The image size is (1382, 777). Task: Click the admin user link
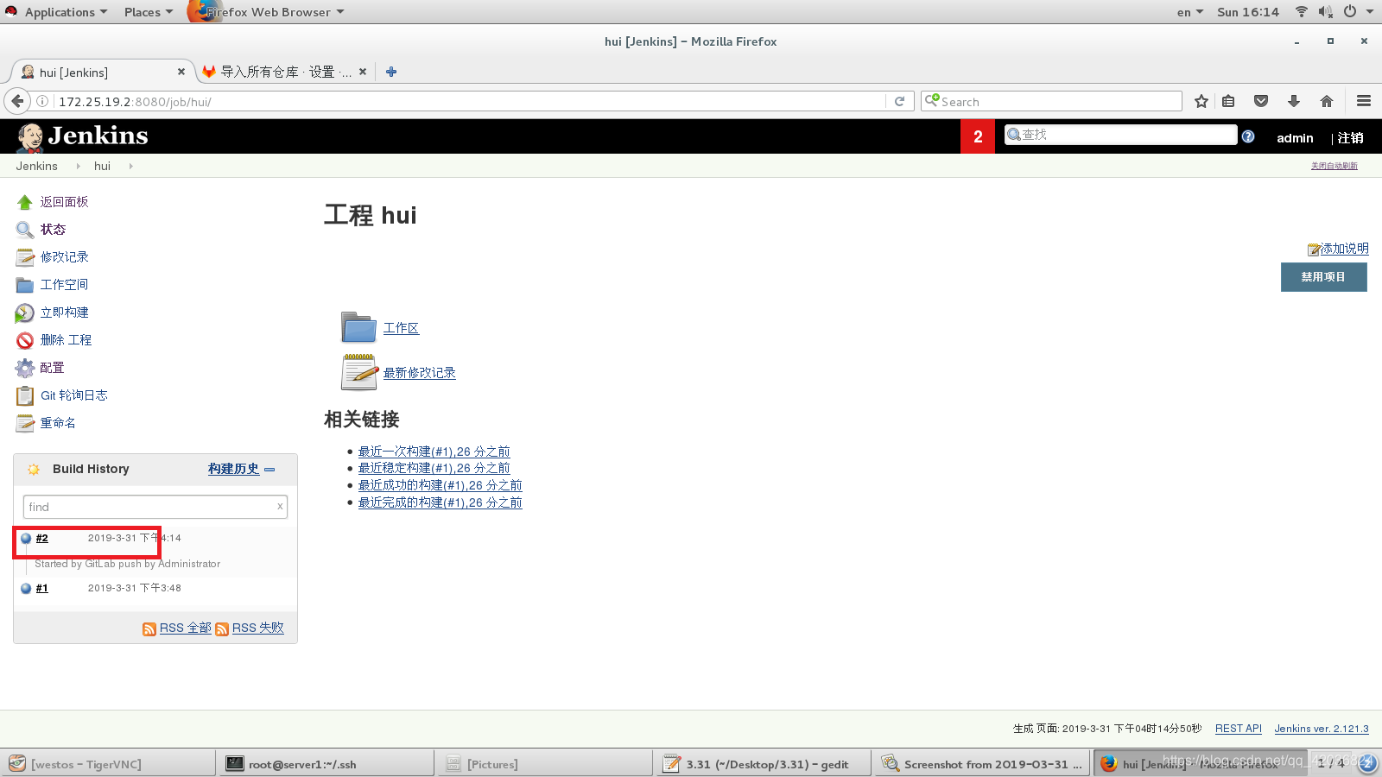tap(1295, 138)
